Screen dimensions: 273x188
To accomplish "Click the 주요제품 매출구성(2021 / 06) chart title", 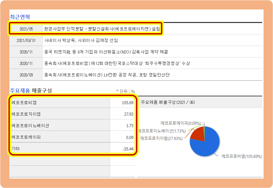I will pyautogui.click(x=168, y=102).
